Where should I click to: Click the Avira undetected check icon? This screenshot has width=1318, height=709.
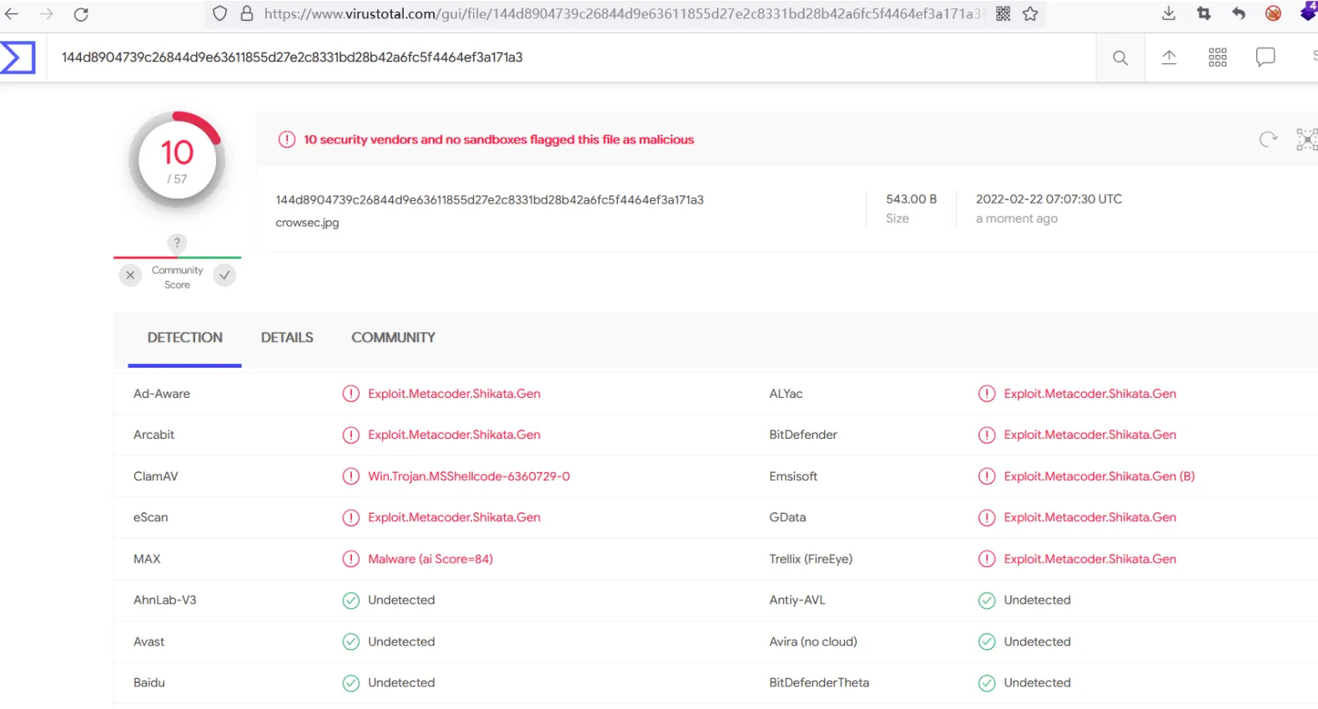coord(987,641)
